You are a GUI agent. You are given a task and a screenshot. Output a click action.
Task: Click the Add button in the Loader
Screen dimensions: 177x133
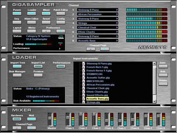click(163, 75)
